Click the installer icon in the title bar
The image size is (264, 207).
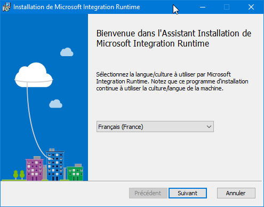tap(6, 7)
